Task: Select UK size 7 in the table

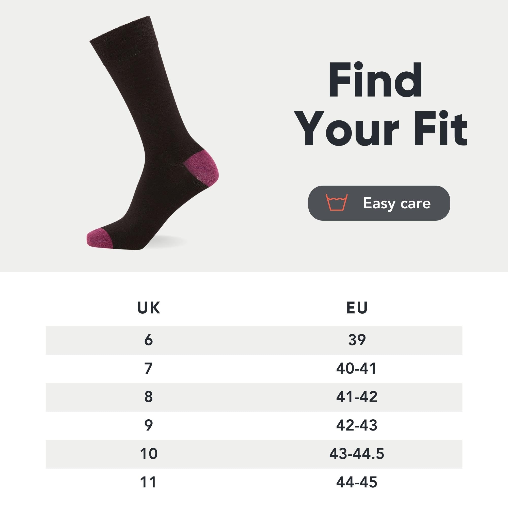Action: 149,368
